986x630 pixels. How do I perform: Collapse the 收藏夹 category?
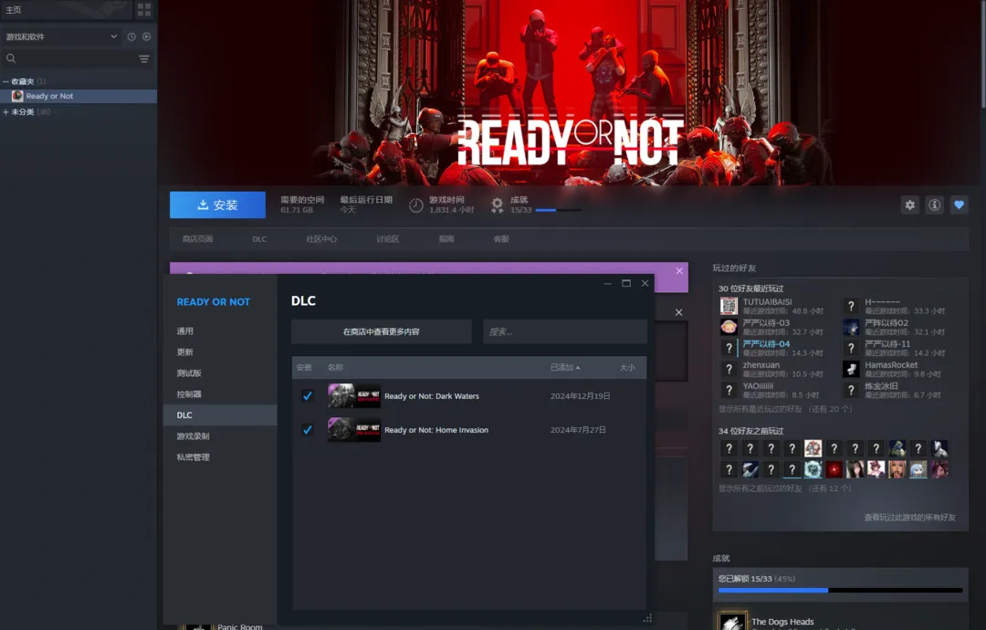click(6, 81)
